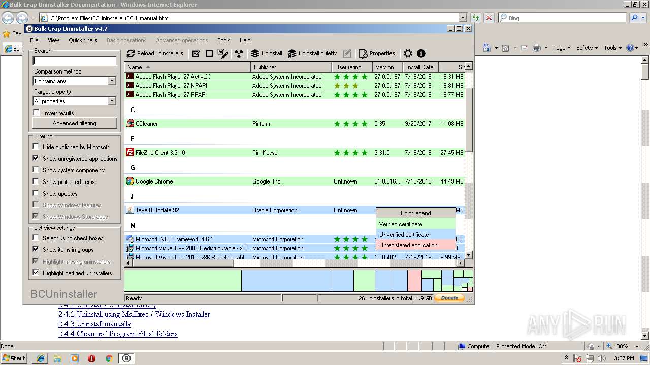Click the uncheck-all empty box toolbar icon
Image resolution: width=650 pixels, height=365 pixels.
(x=209, y=53)
